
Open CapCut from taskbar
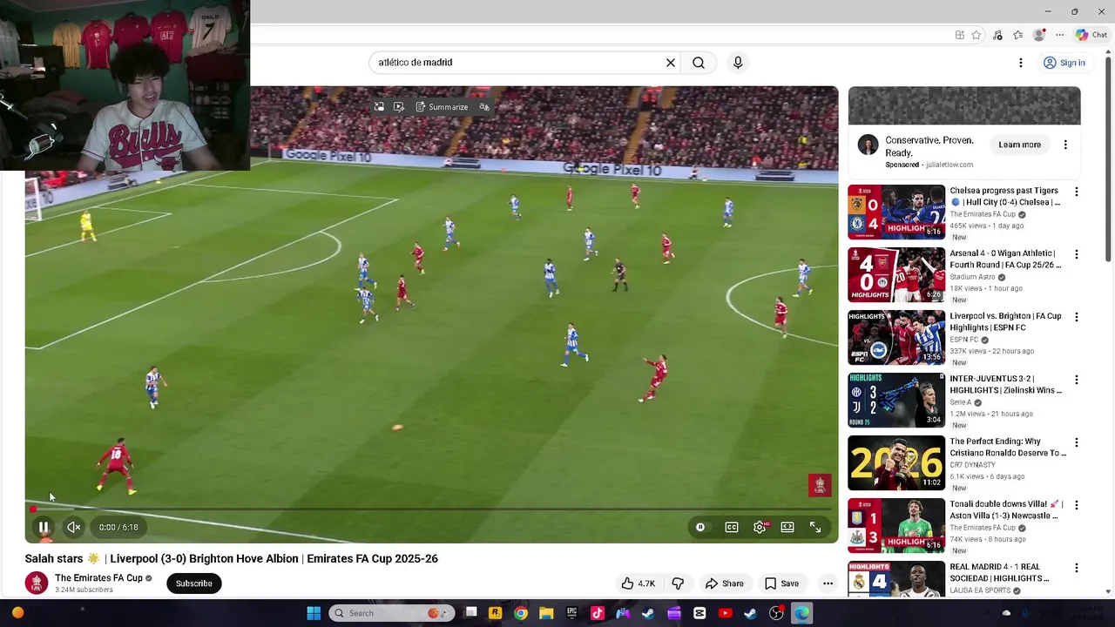699,613
